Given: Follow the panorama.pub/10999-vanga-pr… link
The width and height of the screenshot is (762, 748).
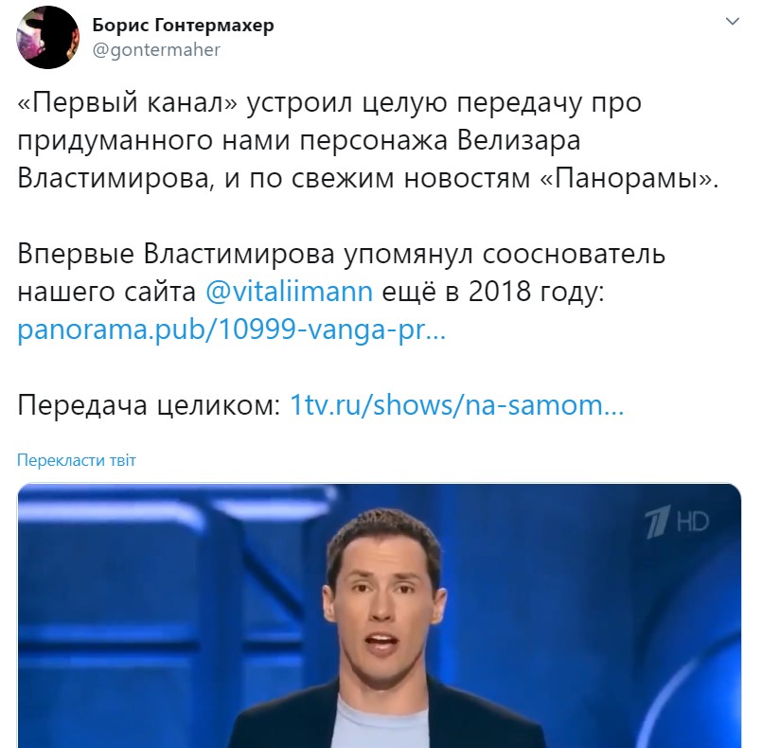Looking at the screenshot, I should click(x=231, y=329).
